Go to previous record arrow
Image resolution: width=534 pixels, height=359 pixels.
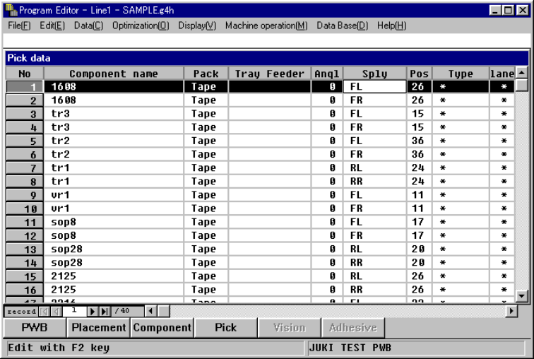click(x=57, y=312)
